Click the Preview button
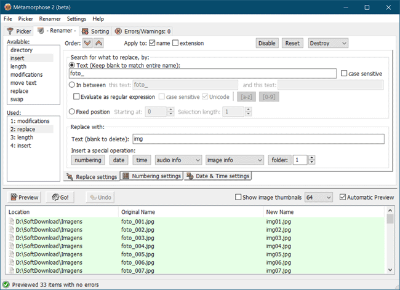Screen dimensions: 400x290 point(24,197)
